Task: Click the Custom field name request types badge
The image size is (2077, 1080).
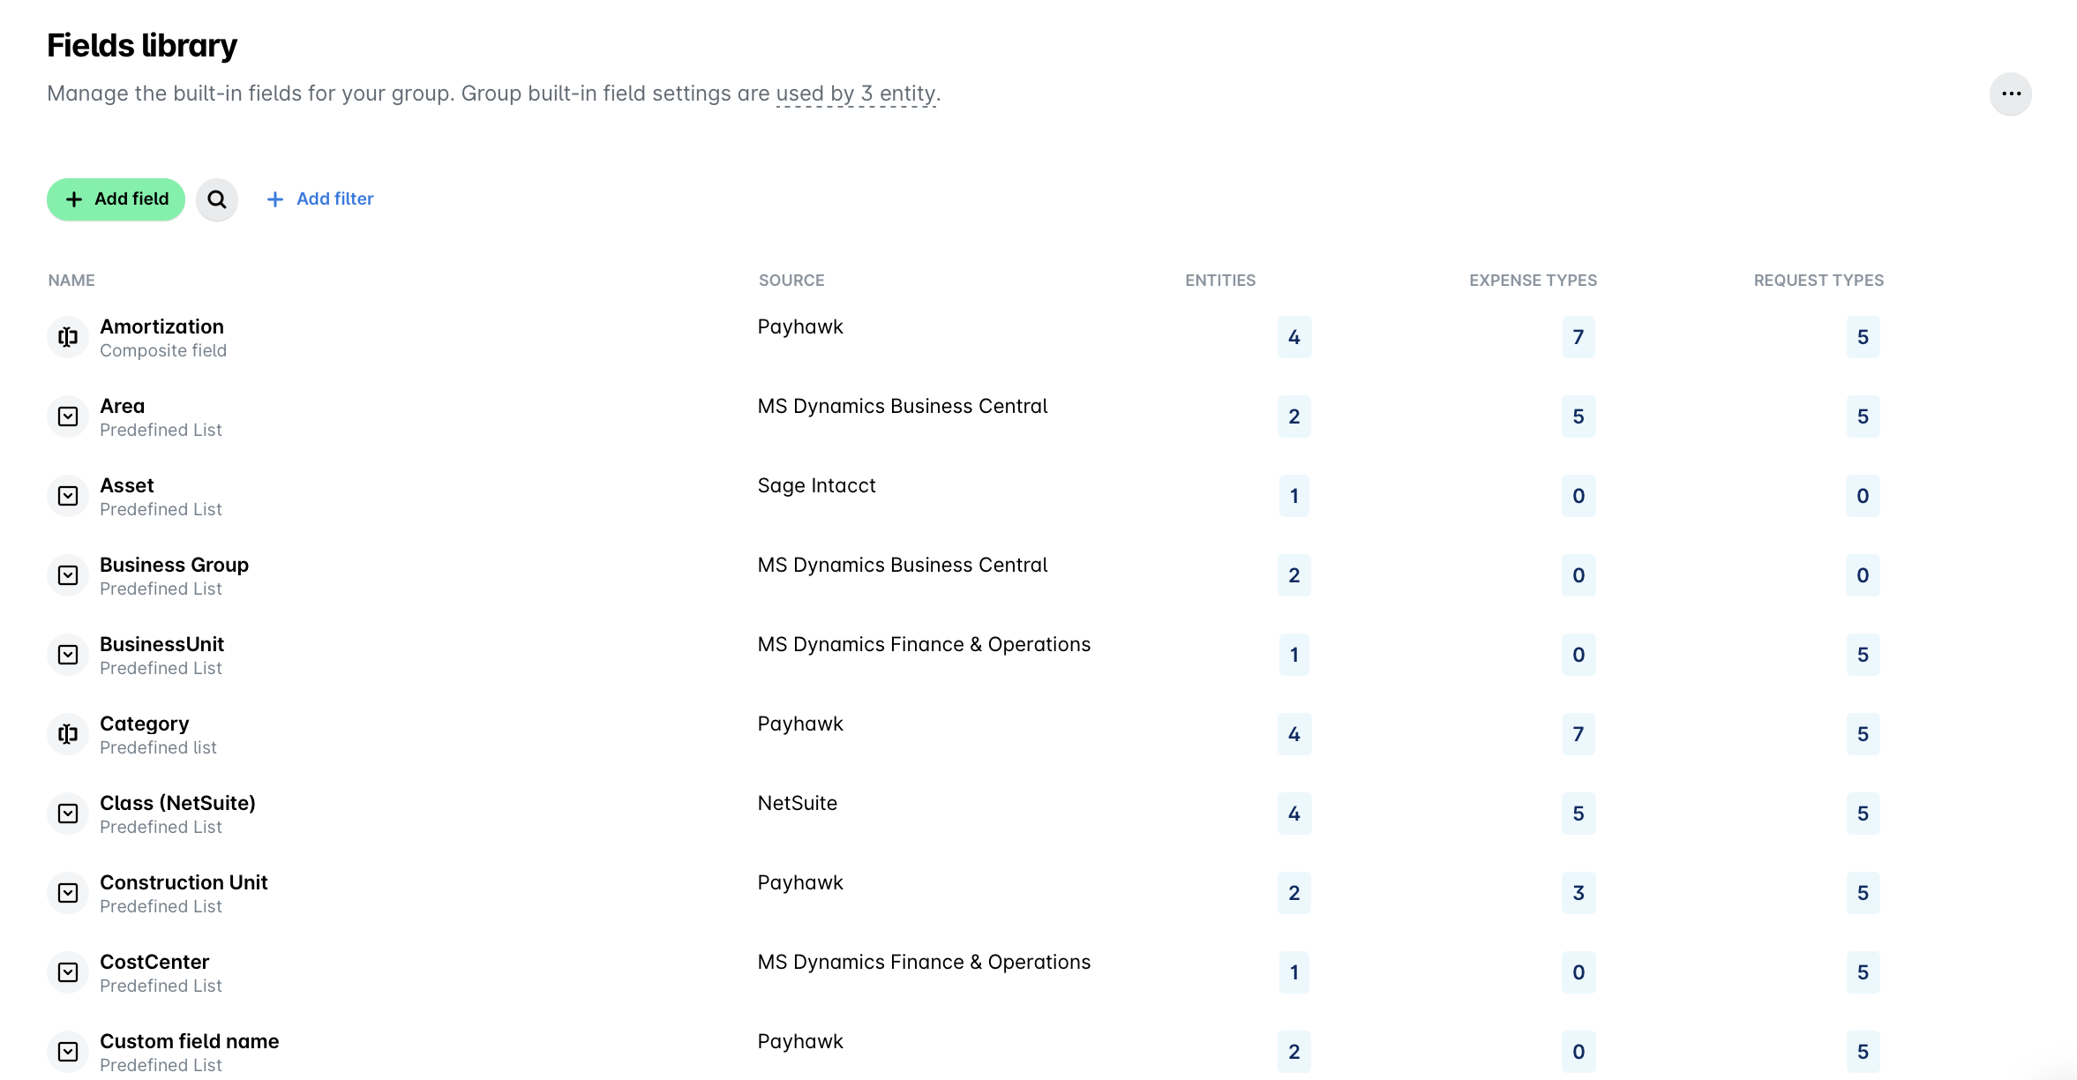Action: point(1863,1052)
